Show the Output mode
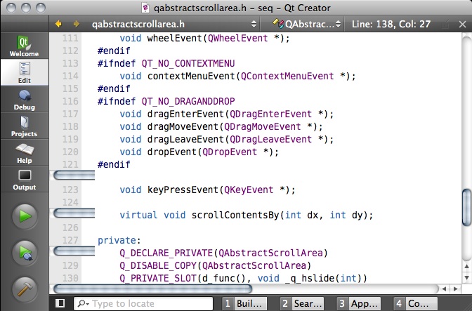This screenshot has height=311, width=472. tap(24, 180)
